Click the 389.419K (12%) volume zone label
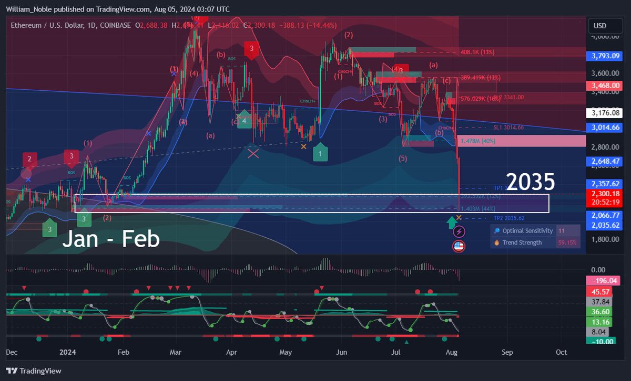This screenshot has height=381, width=631. click(x=481, y=77)
